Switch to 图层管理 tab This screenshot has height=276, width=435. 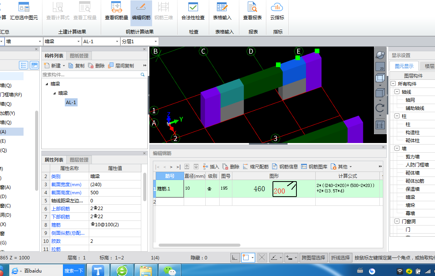tap(79, 160)
